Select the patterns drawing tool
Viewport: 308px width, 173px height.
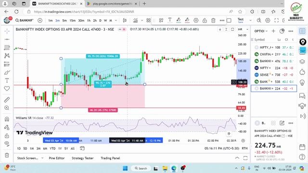coord(7,56)
